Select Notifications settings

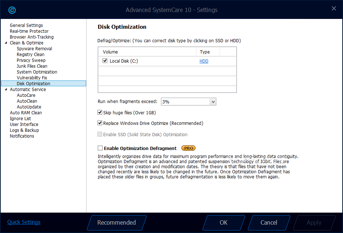22,136
